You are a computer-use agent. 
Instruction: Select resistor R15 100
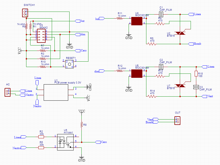(x=196, y=73)
